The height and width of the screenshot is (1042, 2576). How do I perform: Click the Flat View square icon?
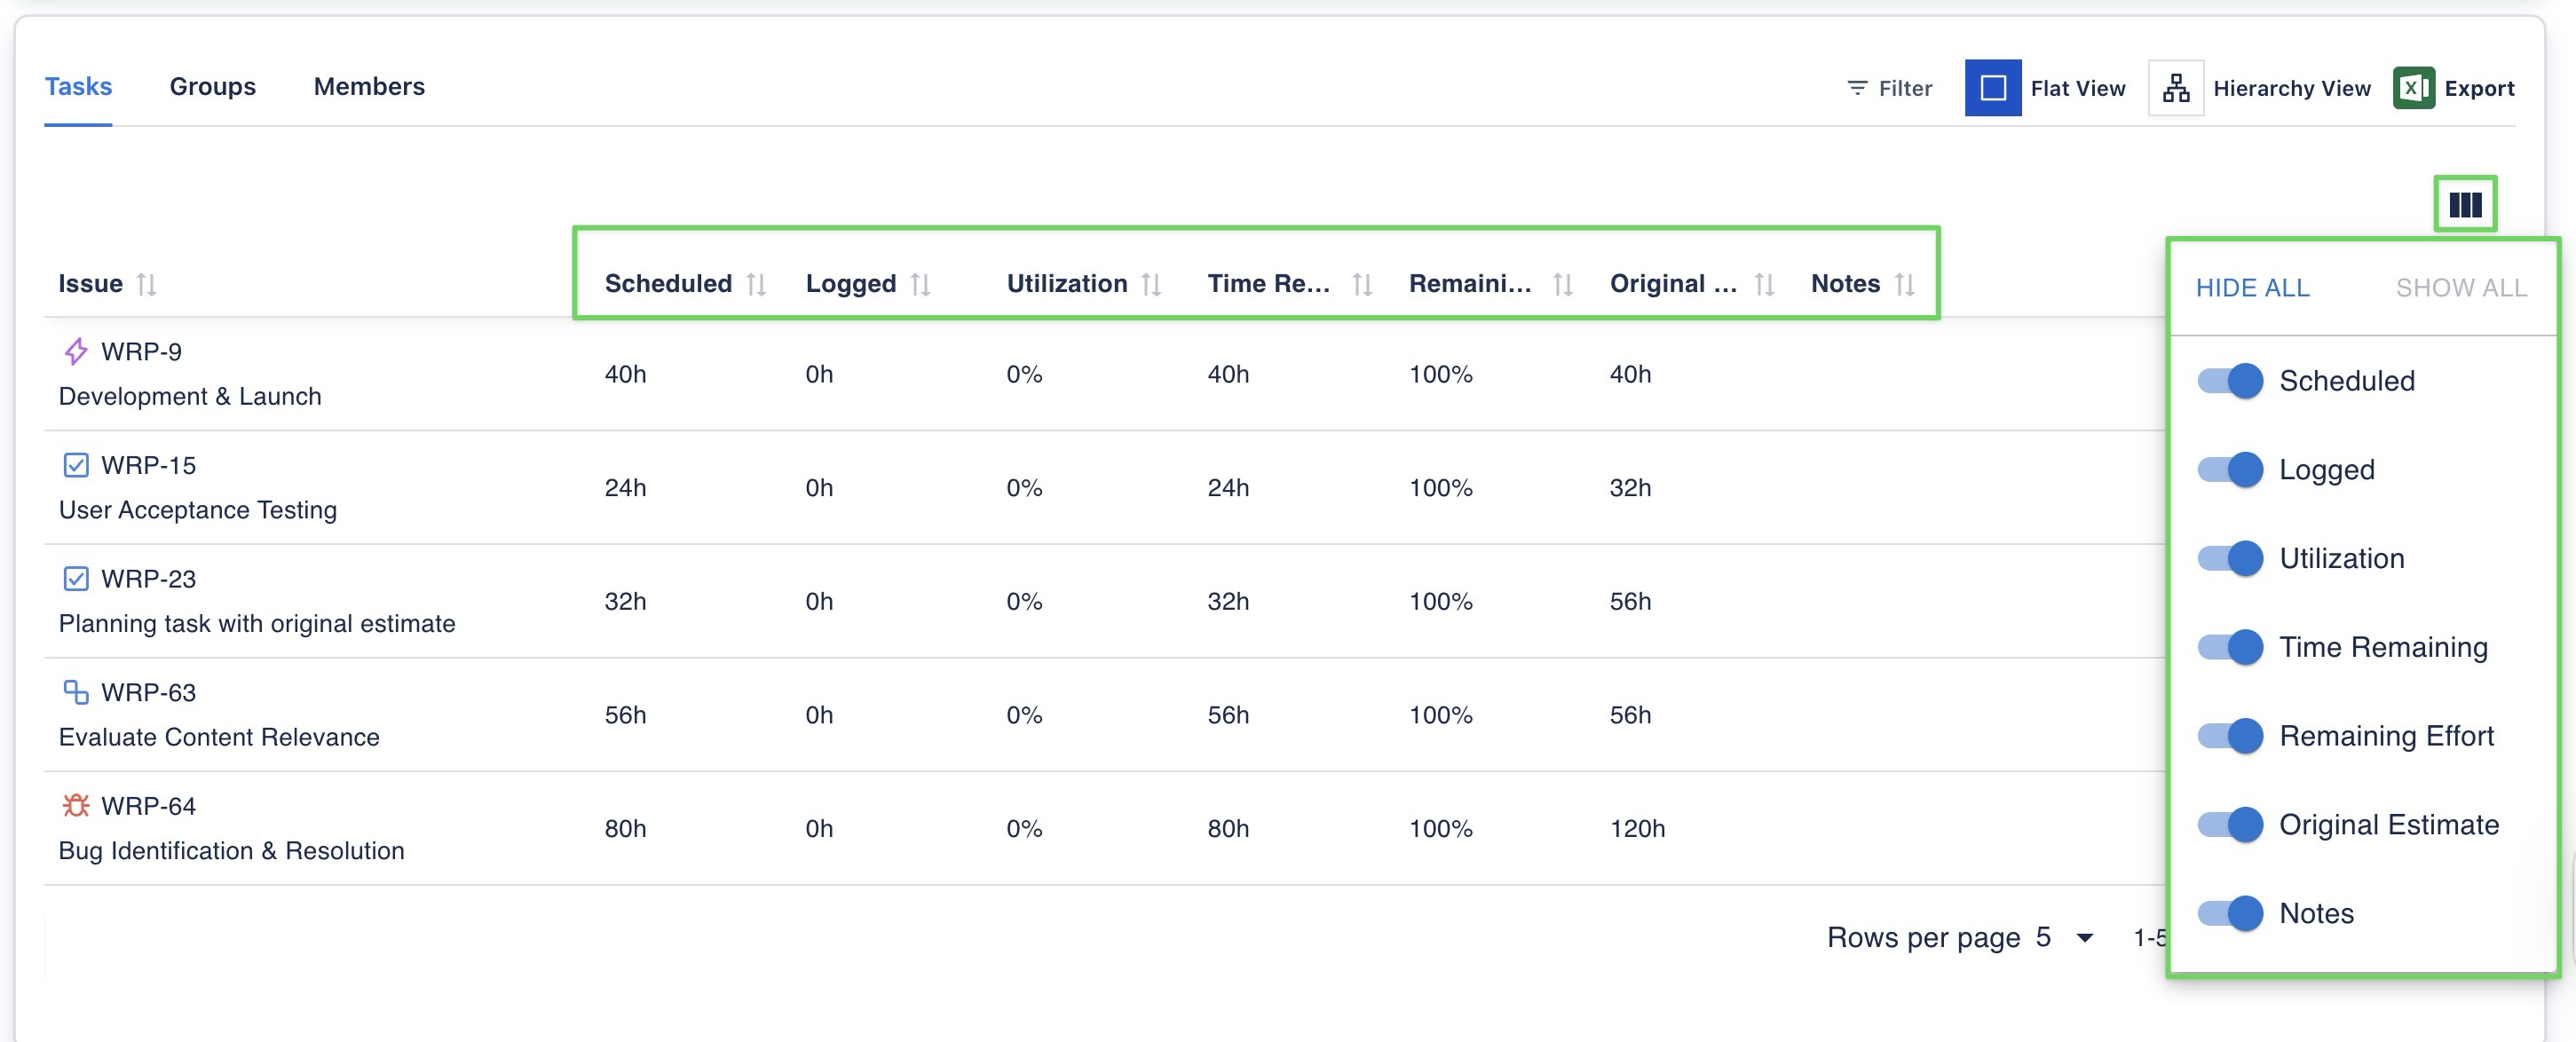[x=1992, y=88]
